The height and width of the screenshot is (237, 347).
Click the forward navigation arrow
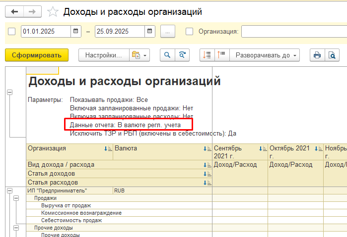coord(32,11)
